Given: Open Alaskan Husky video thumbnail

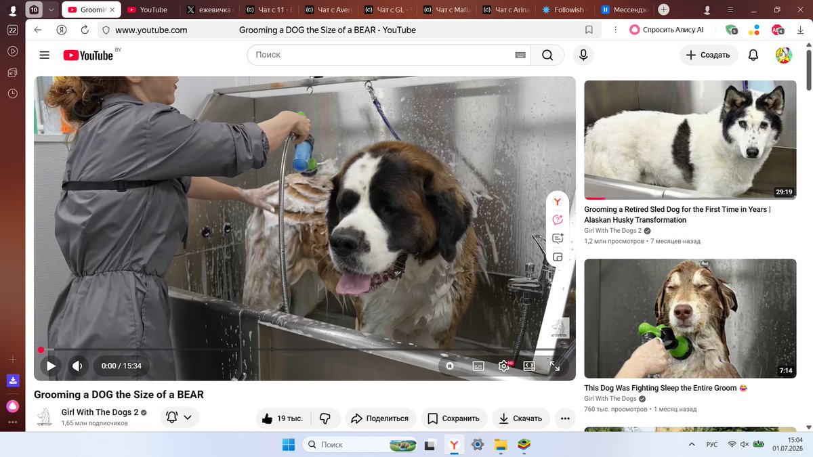Looking at the screenshot, I should pyautogui.click(x=690, y=139).
